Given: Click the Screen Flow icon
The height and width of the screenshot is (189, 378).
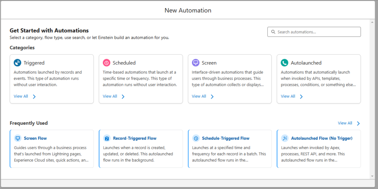Looking at the screenshot, I should click(x=17, y=138).
